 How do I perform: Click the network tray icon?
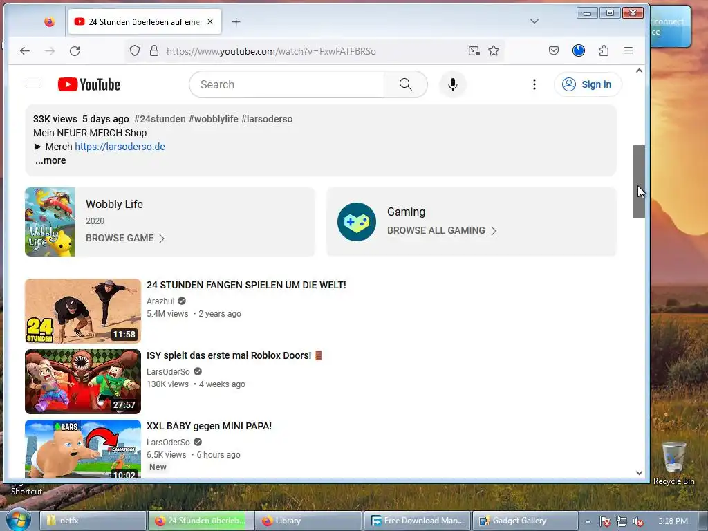[x=622, y=521]
